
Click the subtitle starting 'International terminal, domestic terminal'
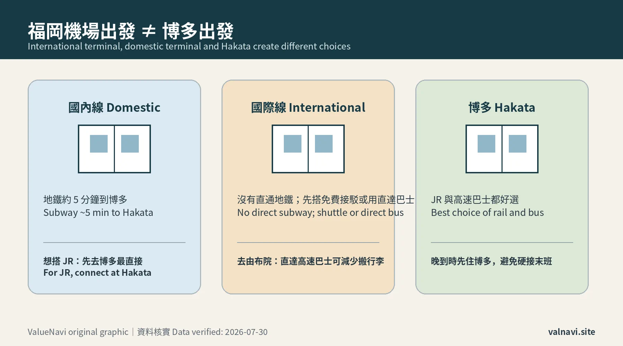[x=189, y=46]
